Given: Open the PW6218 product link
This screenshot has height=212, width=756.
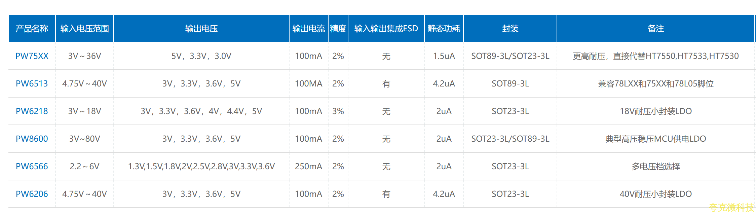Looking at the screenshot, I should (32, 111).
